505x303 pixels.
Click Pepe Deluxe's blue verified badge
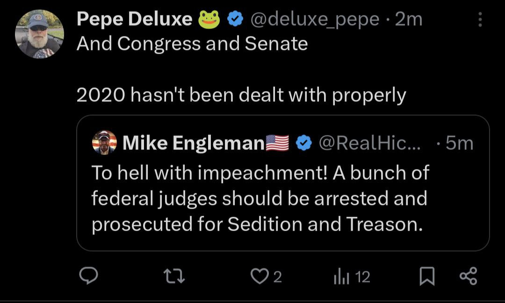tap(236, 19)
